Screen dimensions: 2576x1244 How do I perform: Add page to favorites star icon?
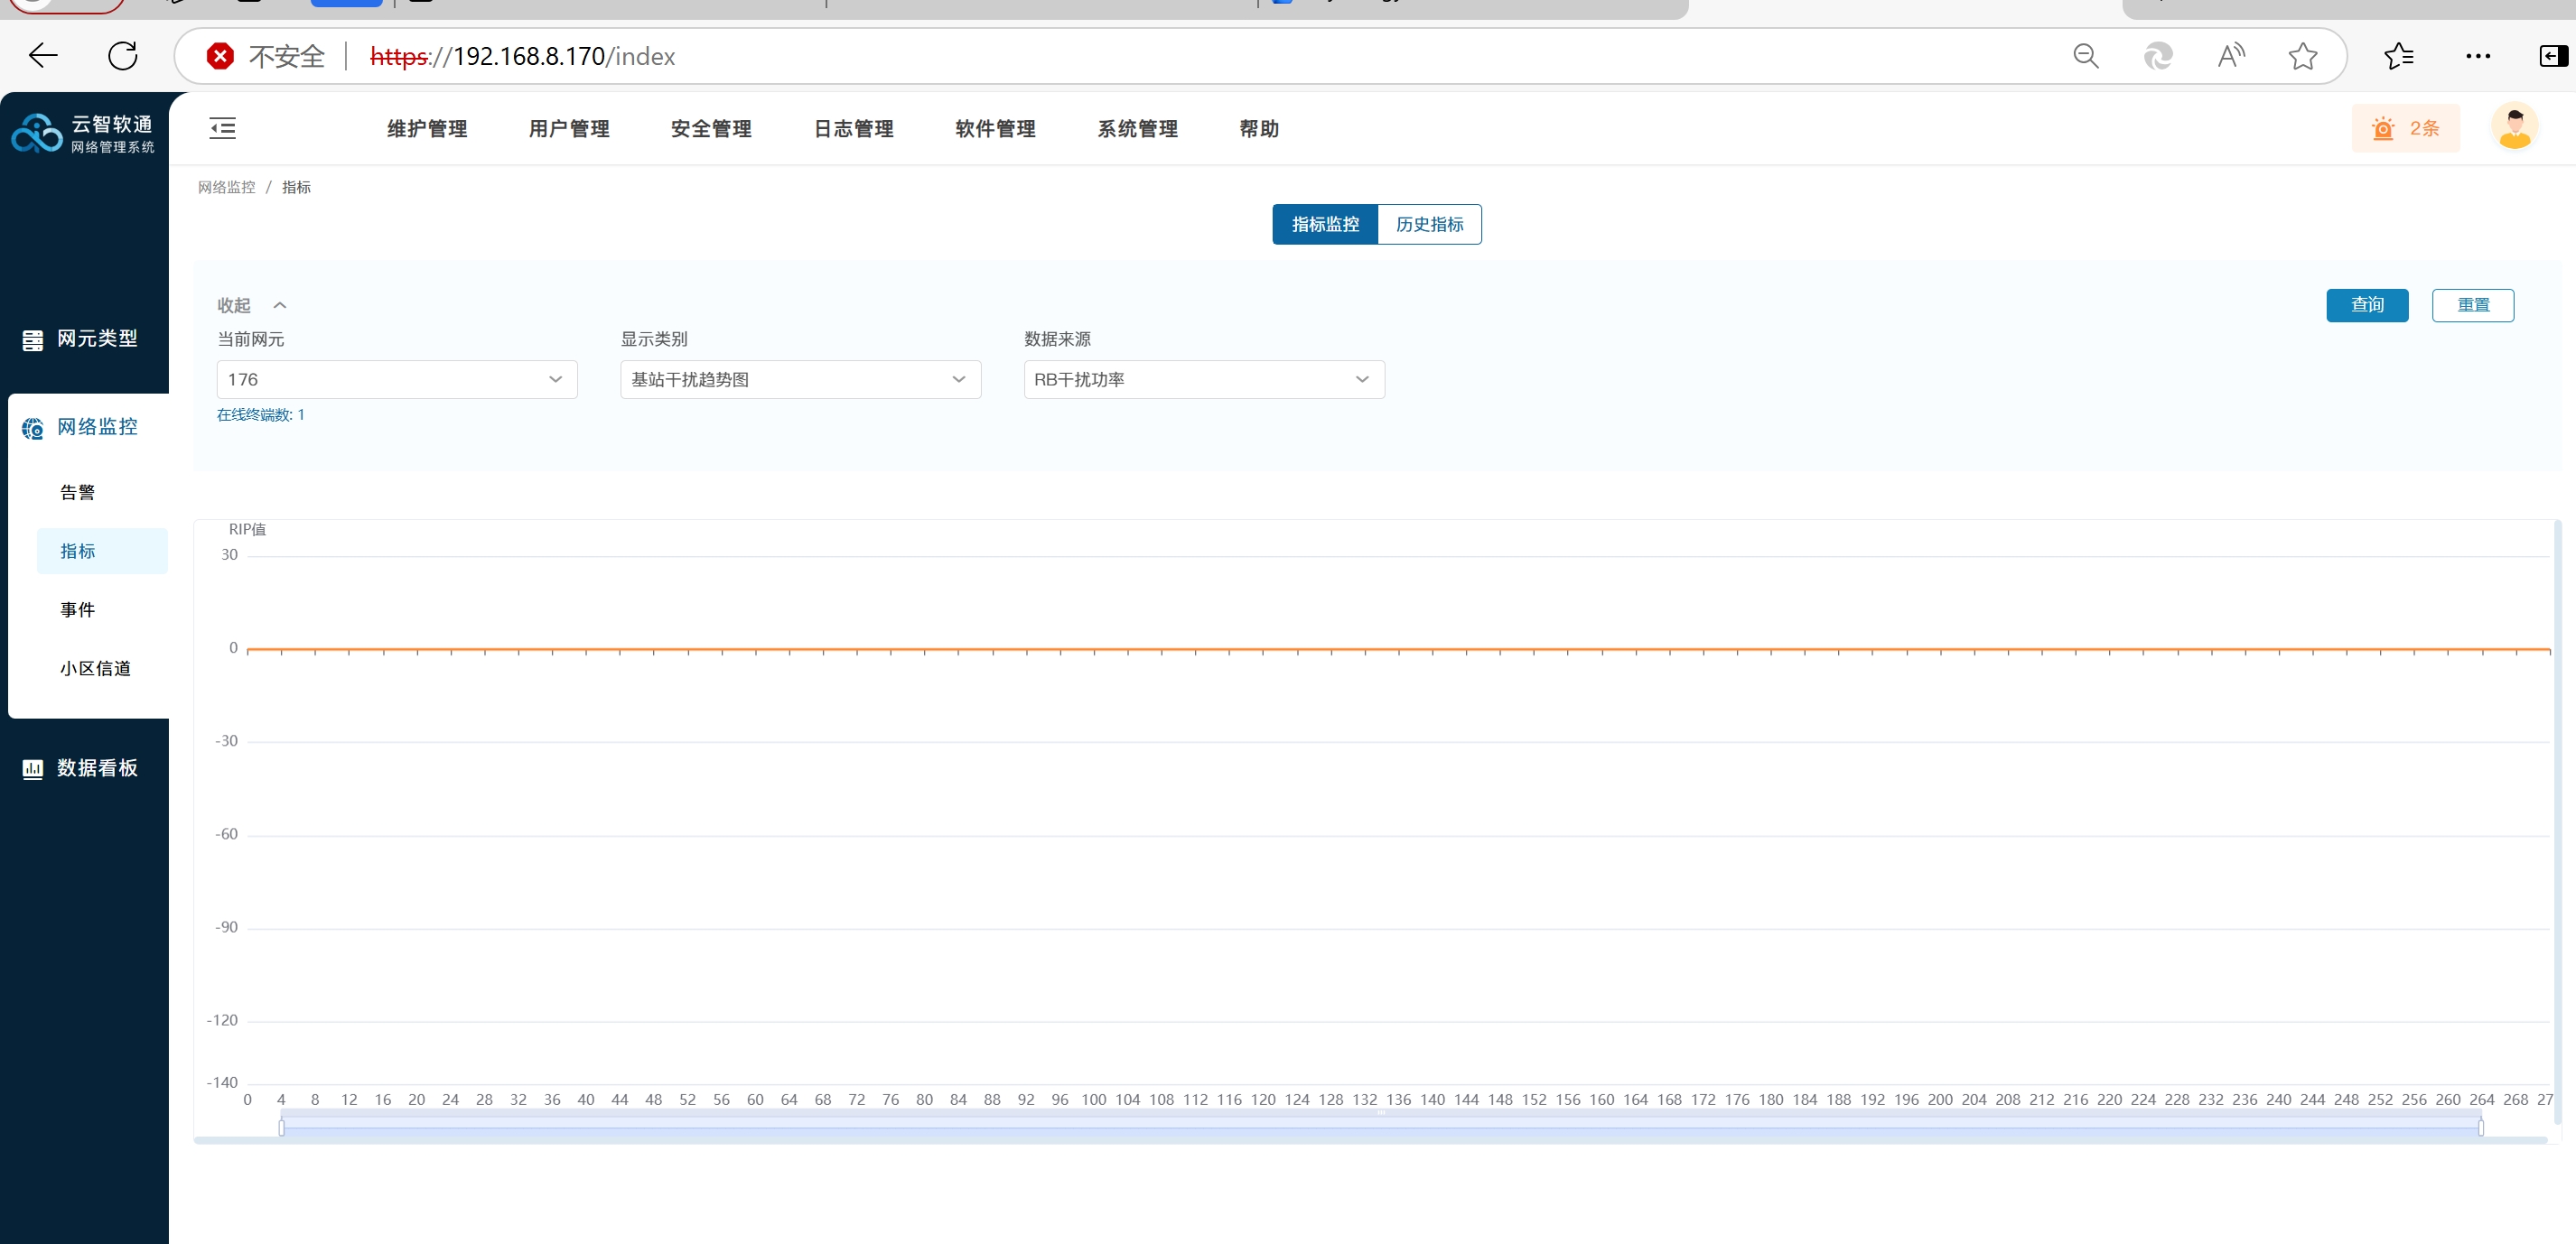click(x=2303, y=56)
